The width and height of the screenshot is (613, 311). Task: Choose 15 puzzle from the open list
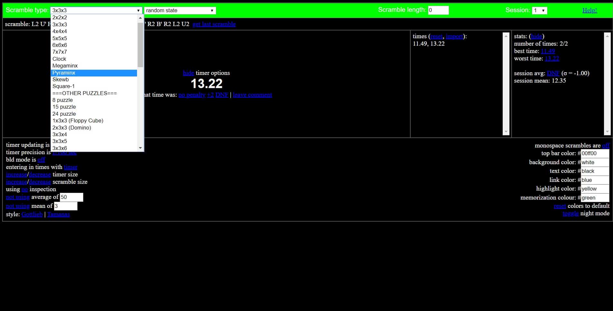pyautogui.click(x=64, y=107)
